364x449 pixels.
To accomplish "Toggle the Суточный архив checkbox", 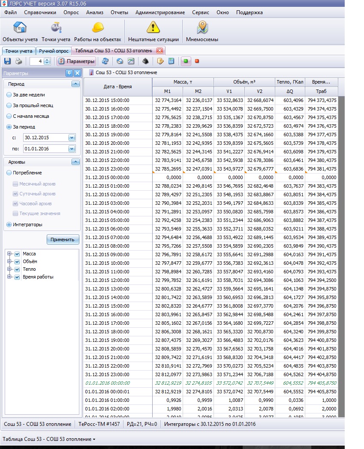I will point(15,194).
